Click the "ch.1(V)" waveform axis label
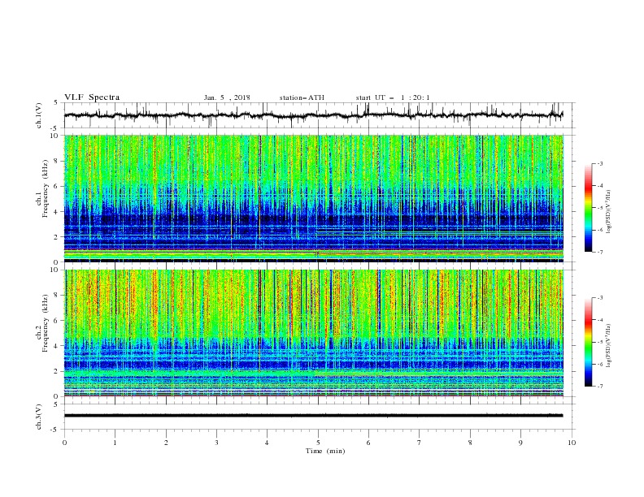The height and width of the screenshot is (497, 644). coord(39,115)
